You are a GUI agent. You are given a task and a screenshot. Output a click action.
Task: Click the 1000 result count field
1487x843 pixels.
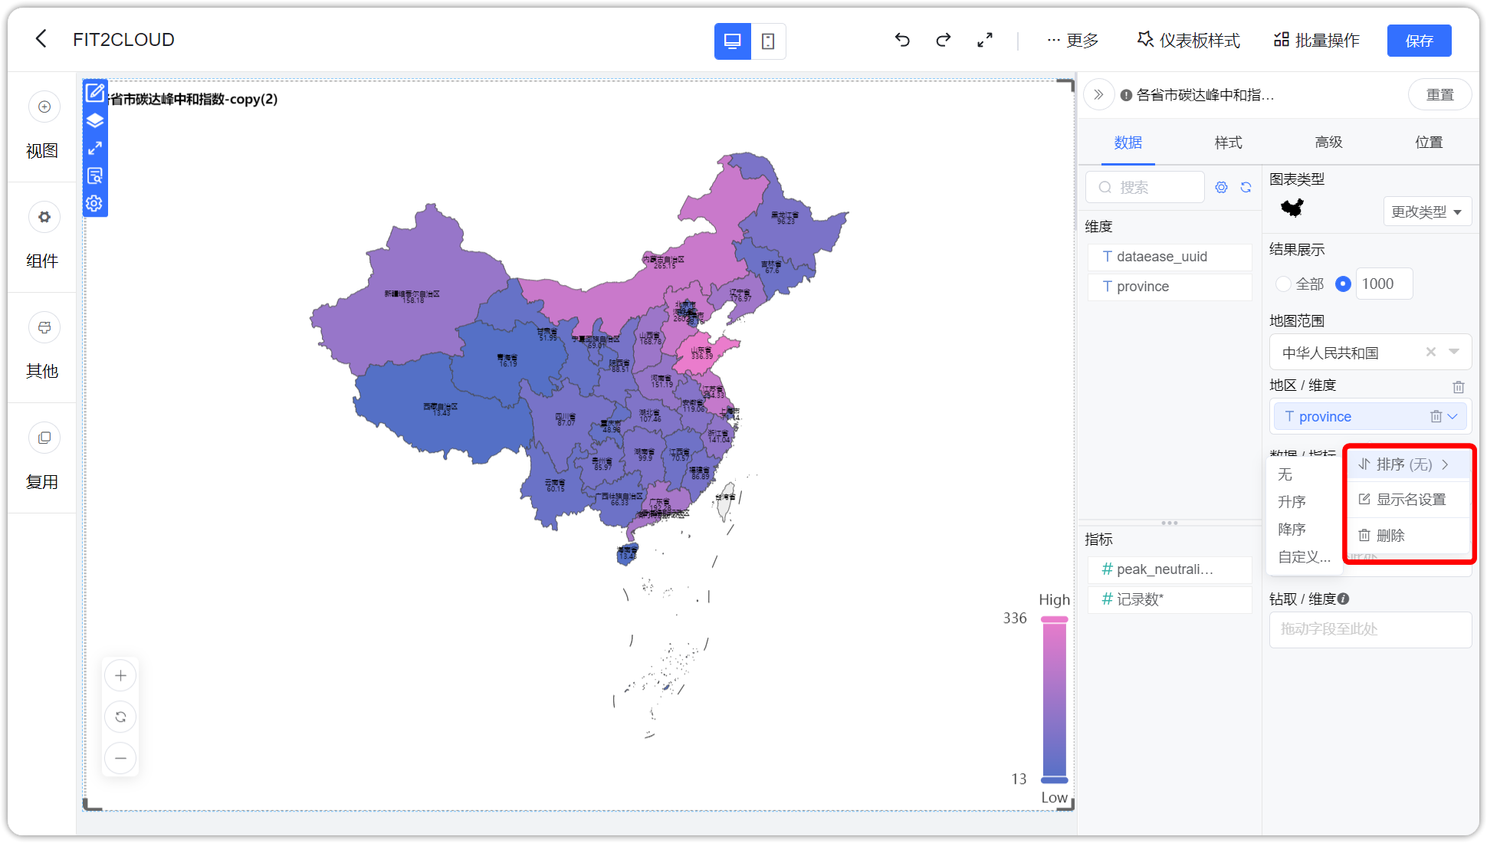(x=1384, y=284)
